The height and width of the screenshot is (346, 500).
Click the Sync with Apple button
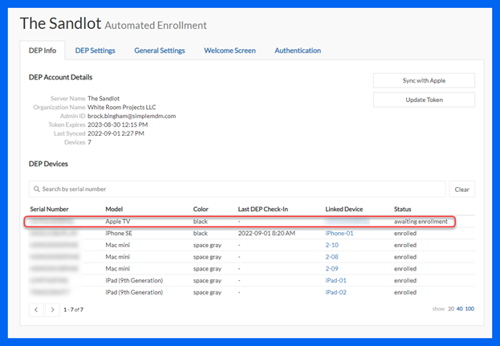click(x=424, y=81)
